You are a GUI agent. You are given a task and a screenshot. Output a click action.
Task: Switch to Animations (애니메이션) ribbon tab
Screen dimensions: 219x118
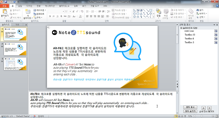50,6
